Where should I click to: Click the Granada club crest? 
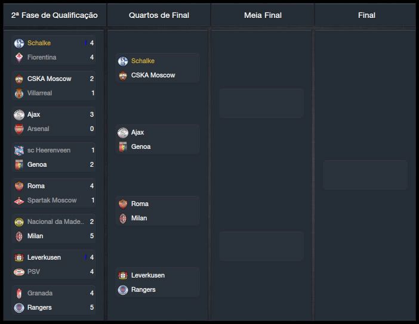coord(19,293)
